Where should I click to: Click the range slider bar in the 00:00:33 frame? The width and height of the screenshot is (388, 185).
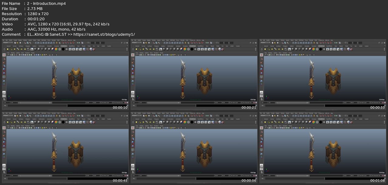point(293,103)
